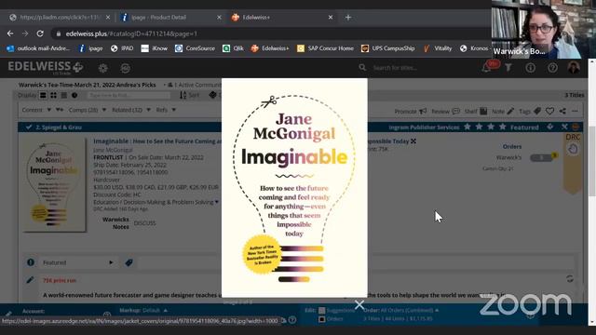Toggle checkmark beside 2. Spiegel & Grau
This screenshot has width=596, height=335.
(29, 127)
